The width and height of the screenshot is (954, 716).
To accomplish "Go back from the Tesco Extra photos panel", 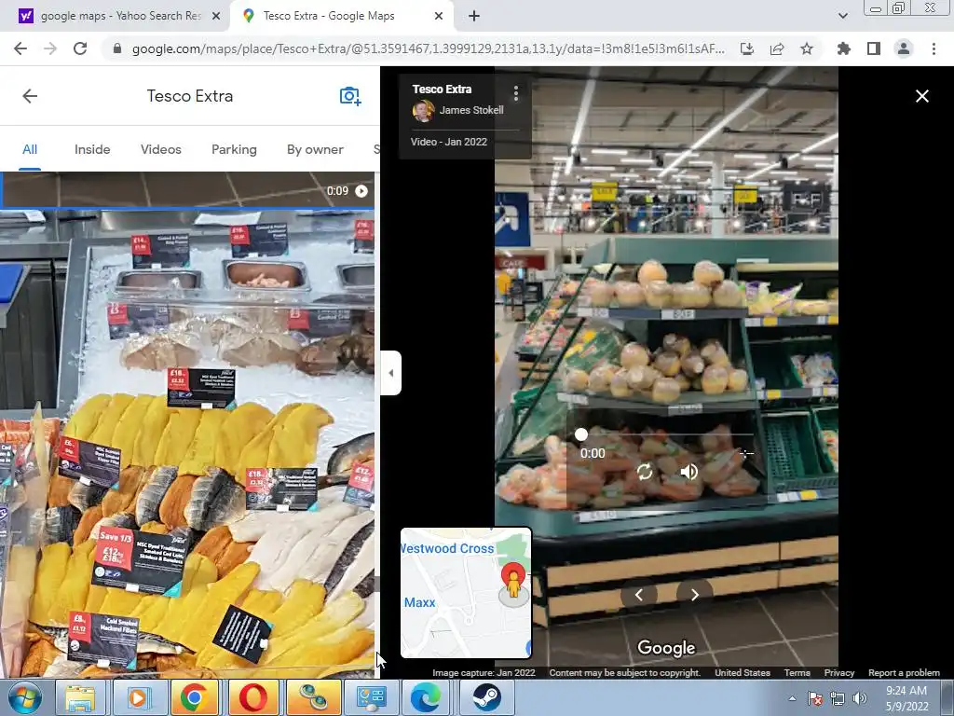I will [x=30, y=96].
